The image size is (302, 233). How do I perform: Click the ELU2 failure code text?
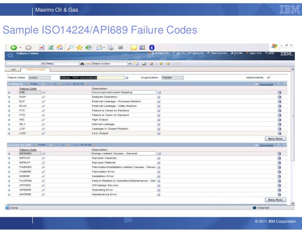[23, 106]
